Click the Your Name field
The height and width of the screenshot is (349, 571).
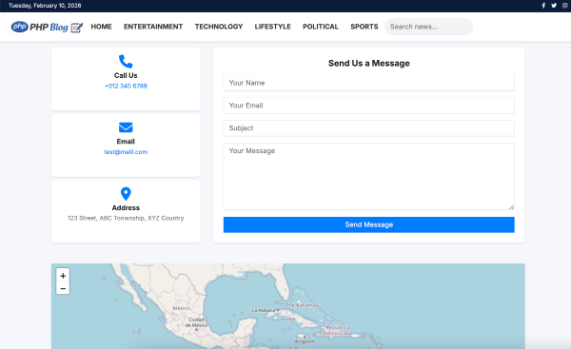(369, 83)
